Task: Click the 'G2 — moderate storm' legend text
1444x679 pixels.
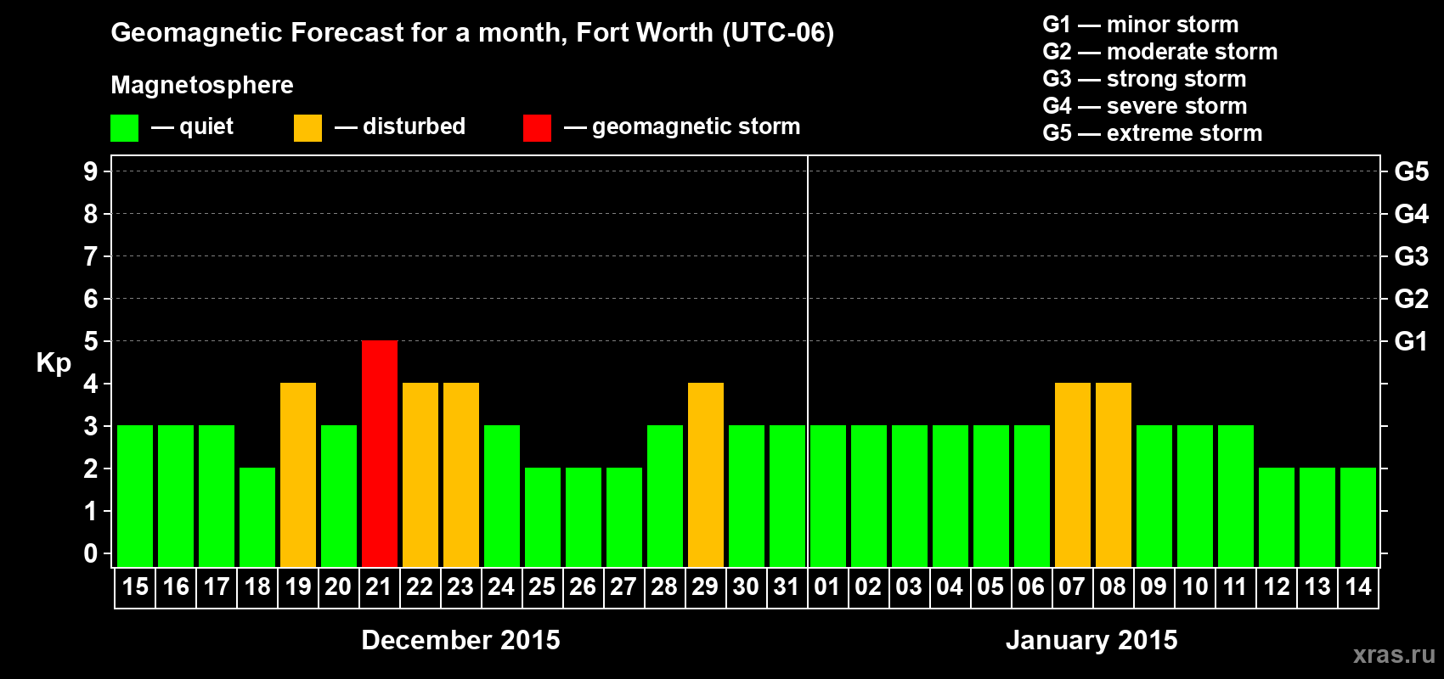Action: (x=1160, y=52)
